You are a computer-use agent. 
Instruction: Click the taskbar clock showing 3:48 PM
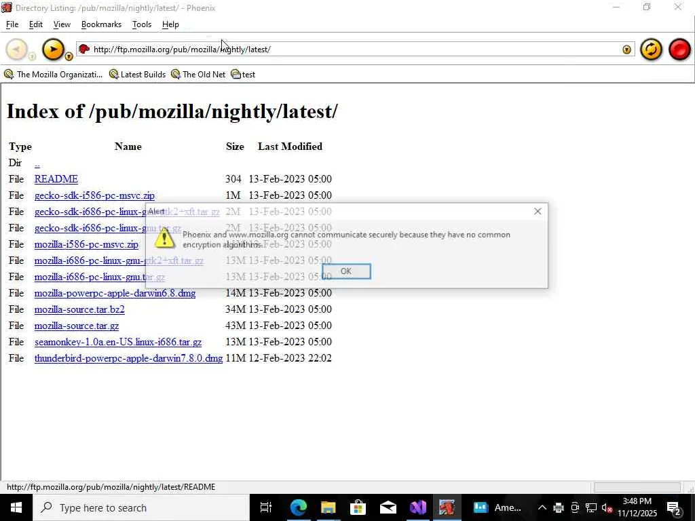pos(637,507)
